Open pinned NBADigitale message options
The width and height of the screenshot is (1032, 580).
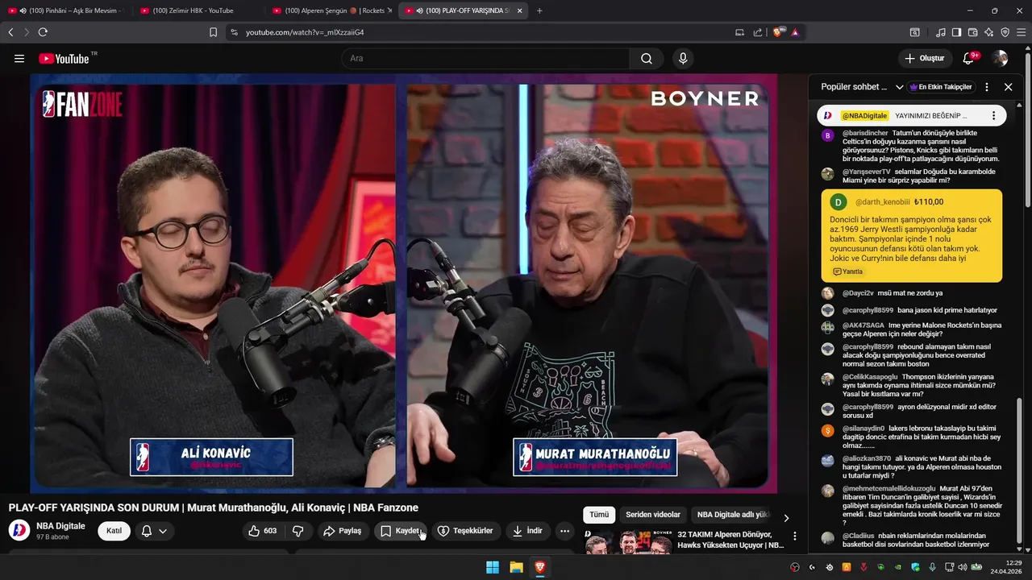[x=993, y=115]
